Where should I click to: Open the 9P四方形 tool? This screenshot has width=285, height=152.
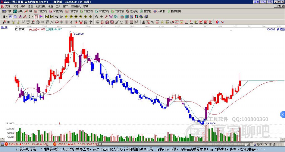[56, 11]
